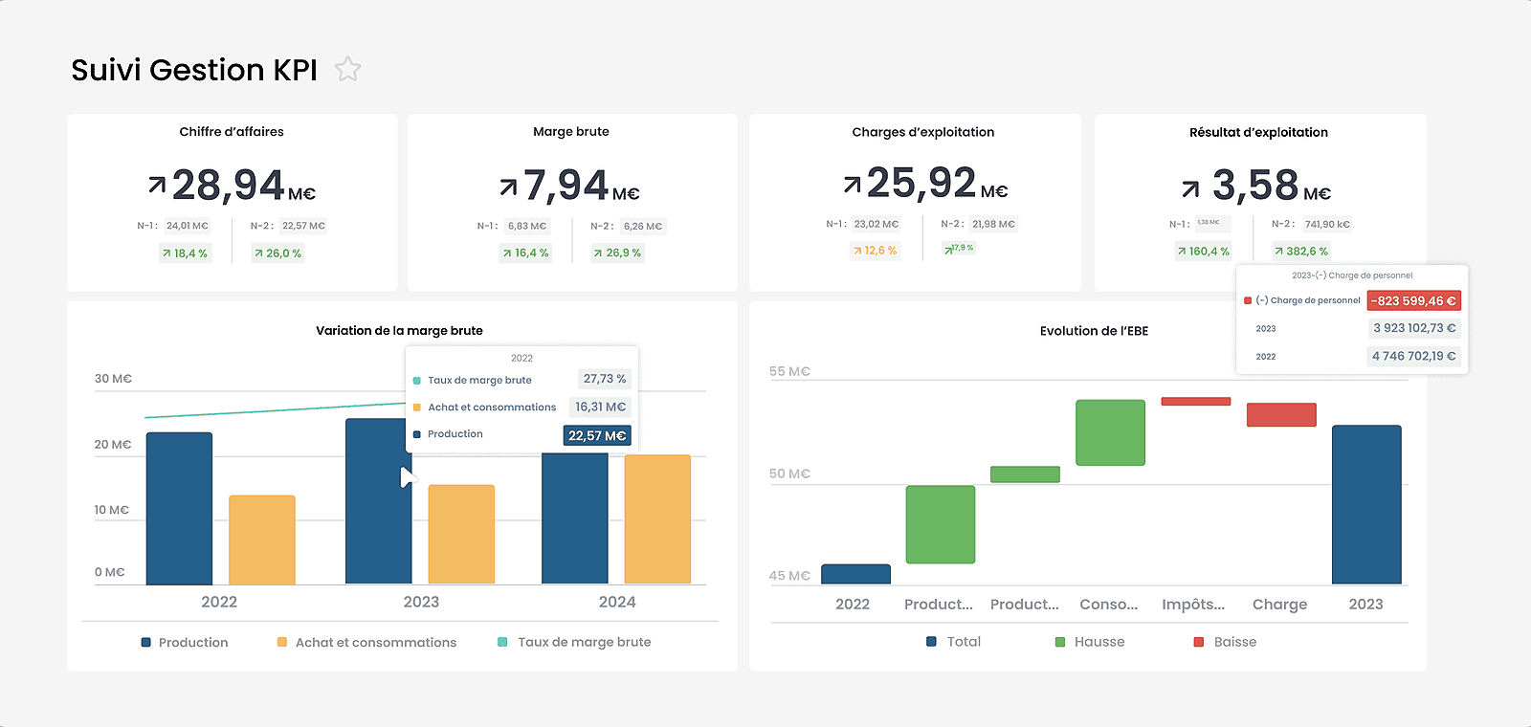Click the 2022 orange Achat bar
Viewport: 1531px width, 727px height.
(262, 540)
